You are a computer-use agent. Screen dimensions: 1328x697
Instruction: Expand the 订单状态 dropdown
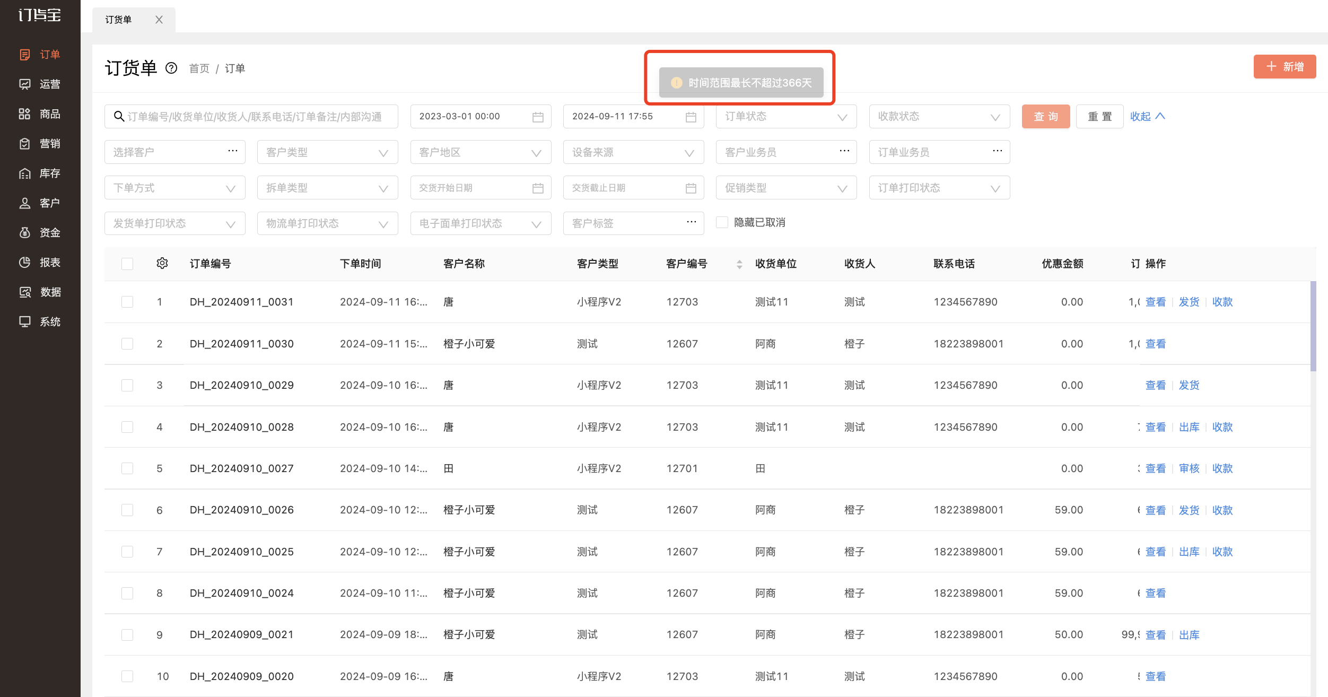tap(786, 117)
